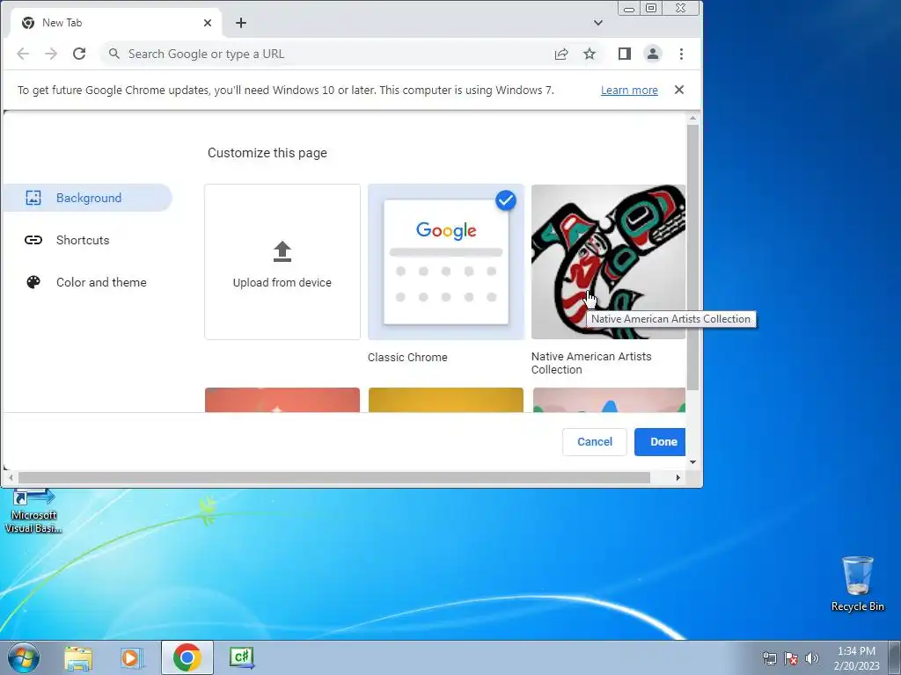Open the profile avatar menu

pos(653,54)
